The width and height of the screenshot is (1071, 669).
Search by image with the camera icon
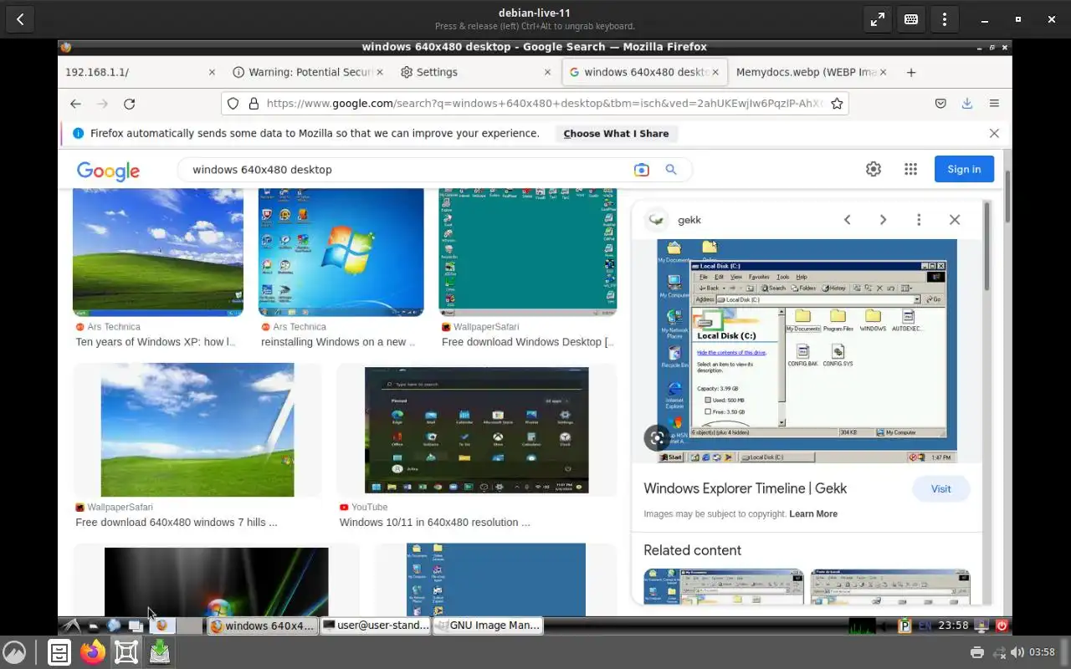[642, 170]
